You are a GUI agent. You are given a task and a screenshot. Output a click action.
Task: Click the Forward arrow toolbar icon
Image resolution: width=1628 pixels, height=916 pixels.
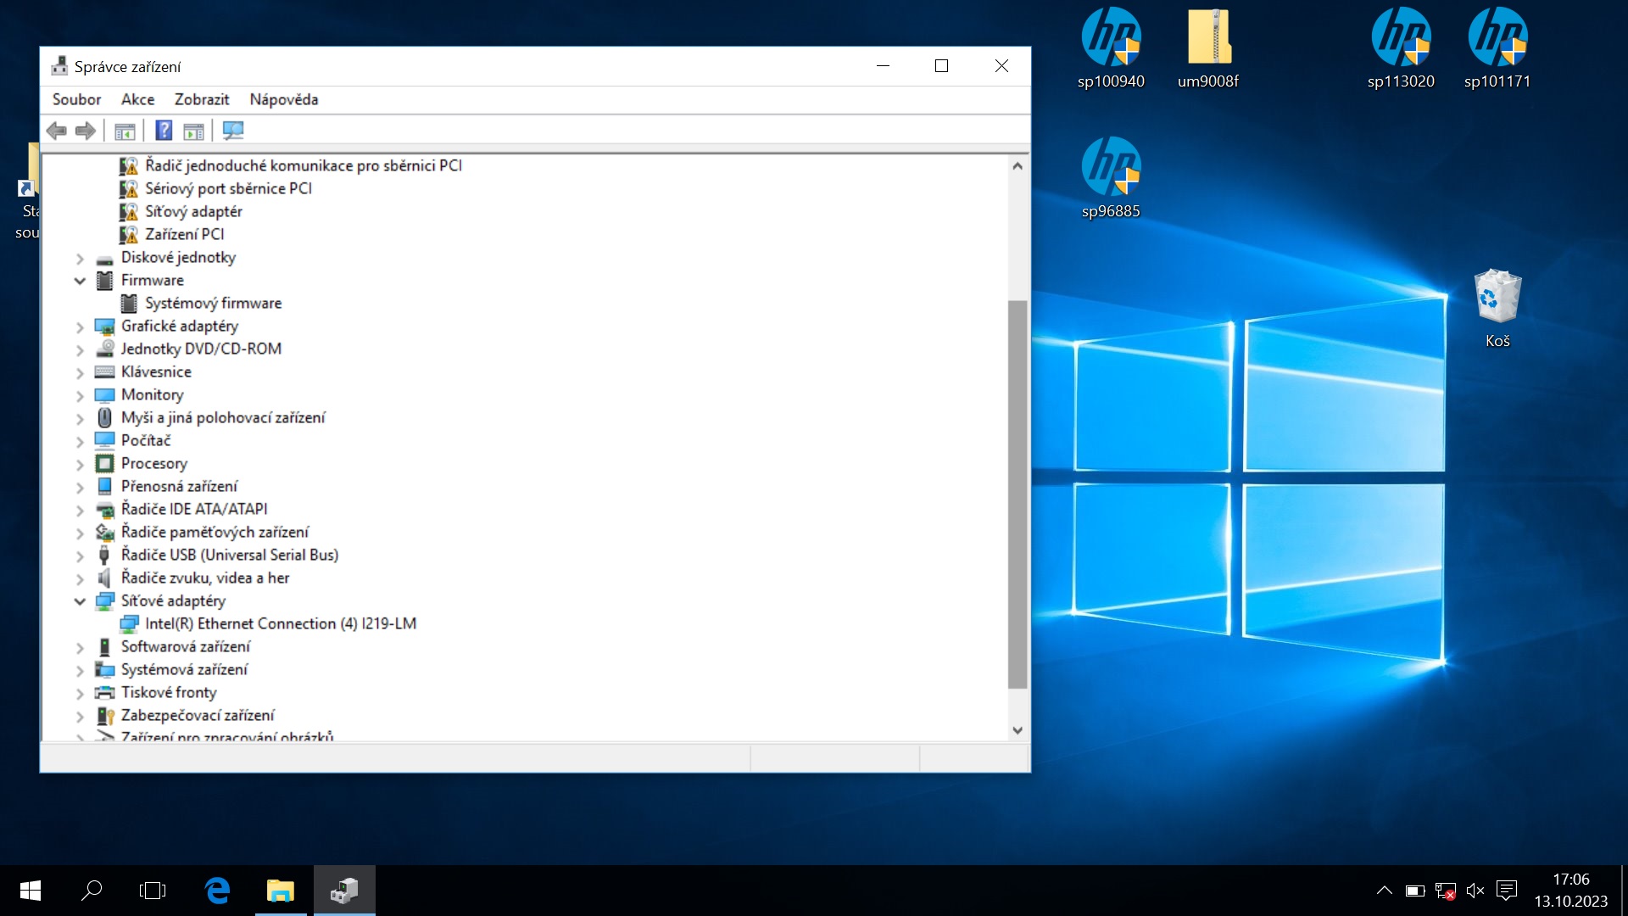[85, 131]
